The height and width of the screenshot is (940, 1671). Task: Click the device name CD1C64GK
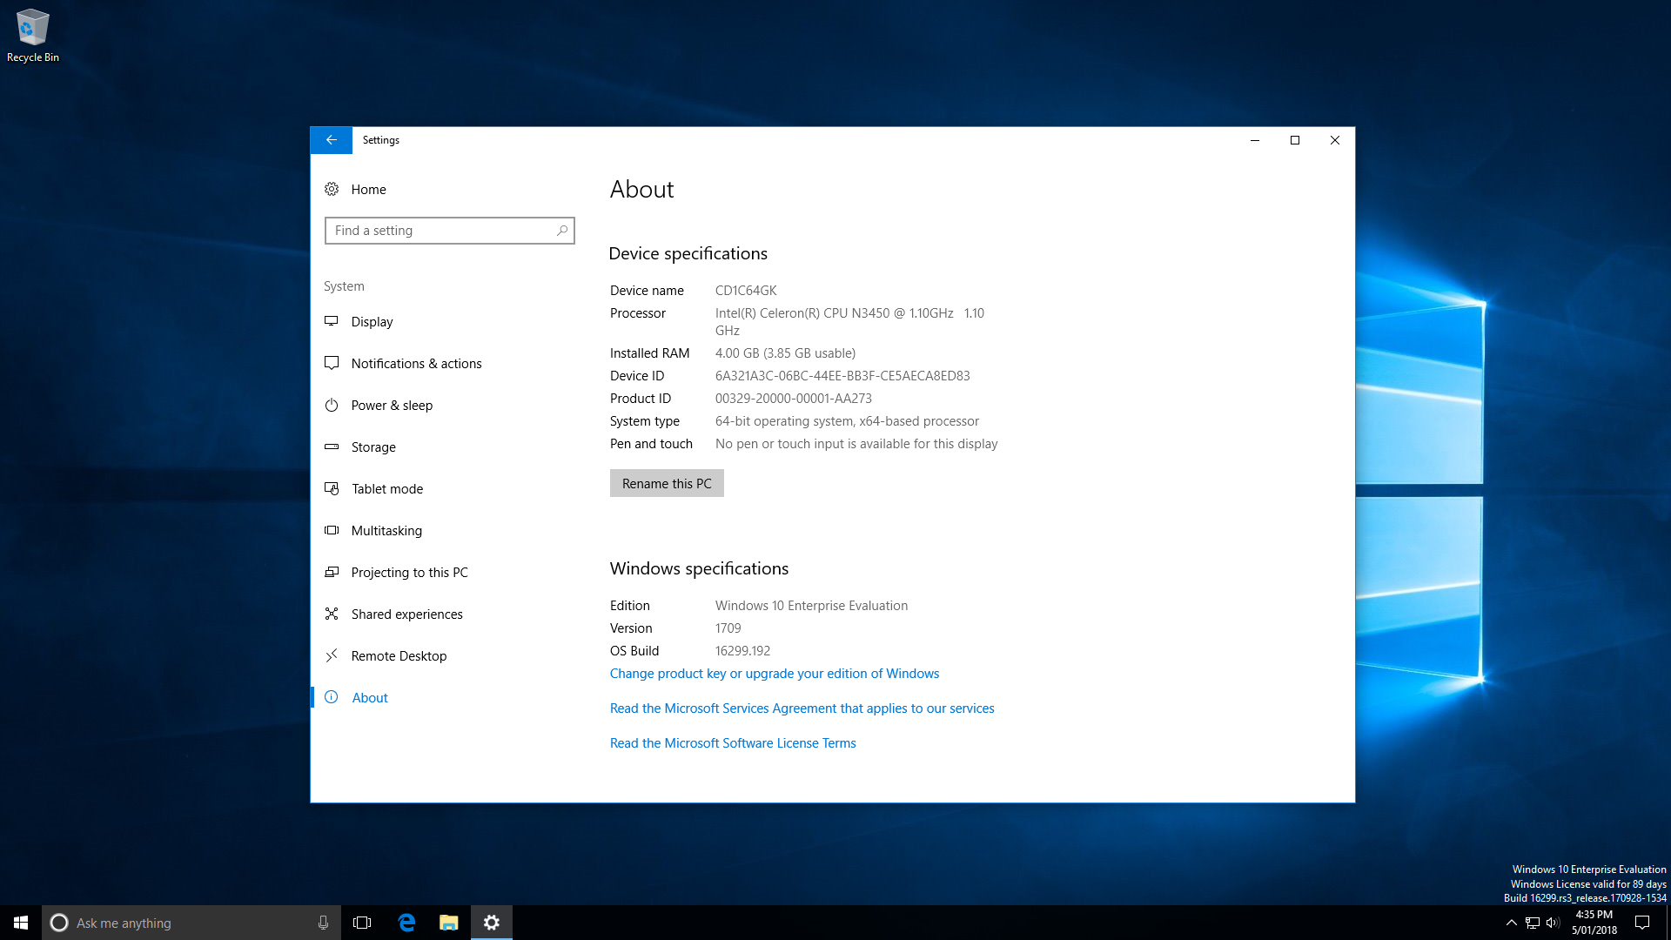(746, 291)
